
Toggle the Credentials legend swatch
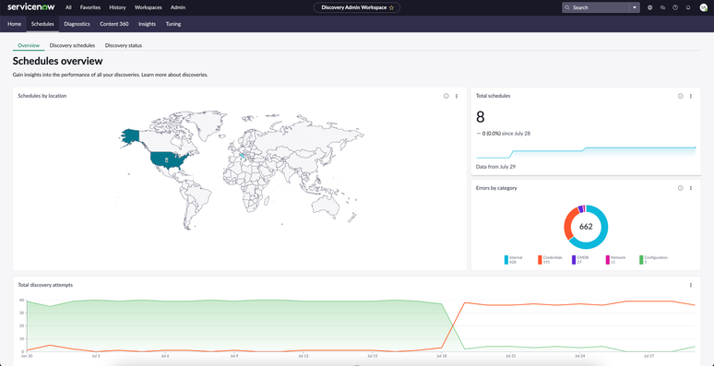click(x=540, y=260)
